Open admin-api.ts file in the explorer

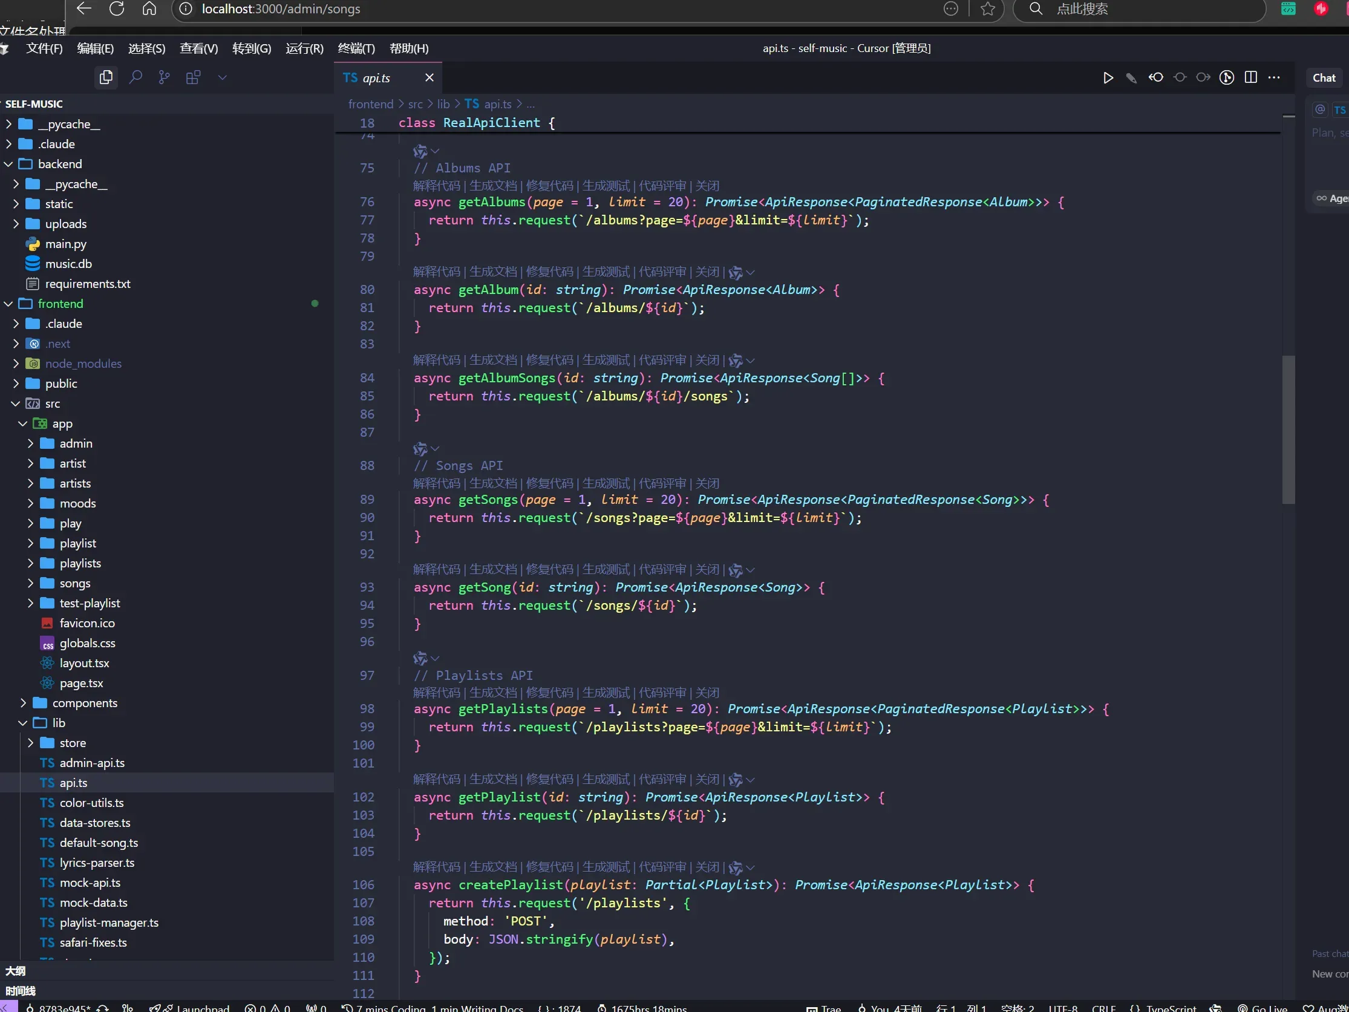pos(92,763)
